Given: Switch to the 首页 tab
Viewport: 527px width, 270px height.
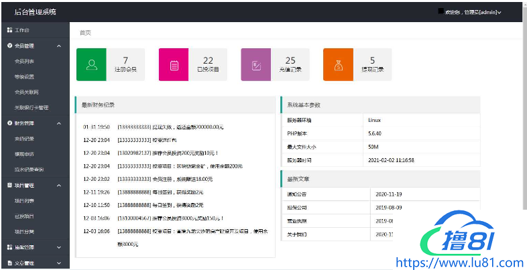Looking at the screenshot, I should coord(85,32).
